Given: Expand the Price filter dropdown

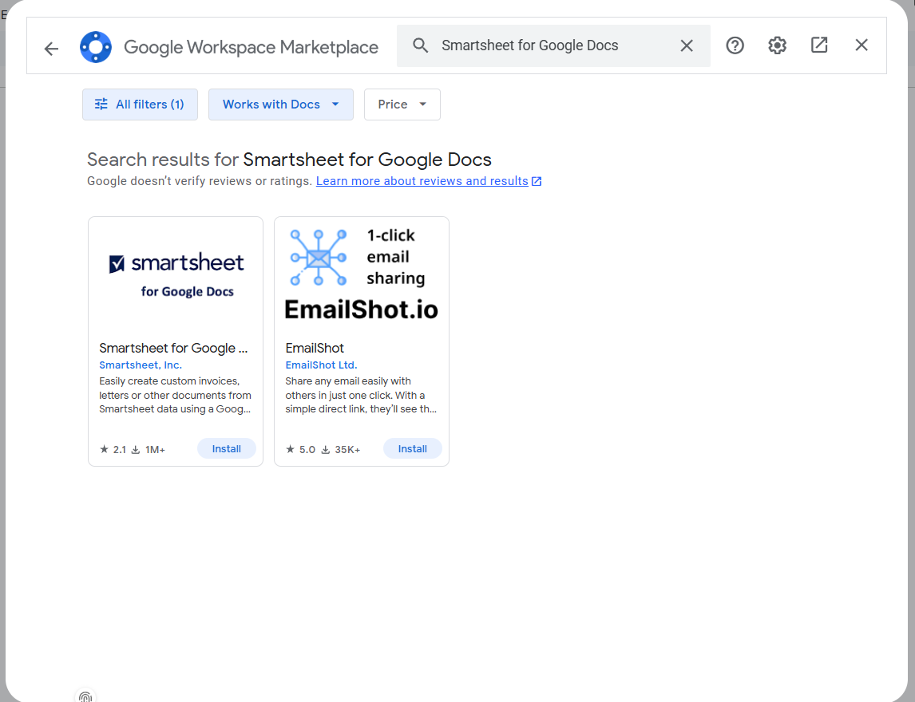Looking at the screenshot, I should (x=402, y=105).
